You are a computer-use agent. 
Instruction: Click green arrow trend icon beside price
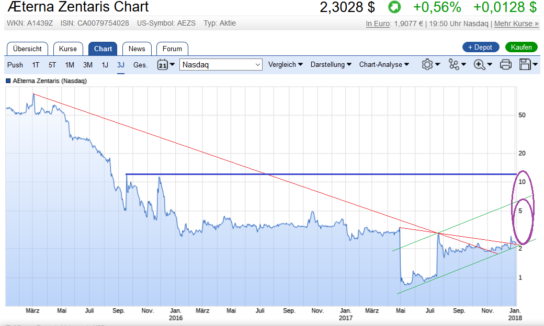point(394,7)
